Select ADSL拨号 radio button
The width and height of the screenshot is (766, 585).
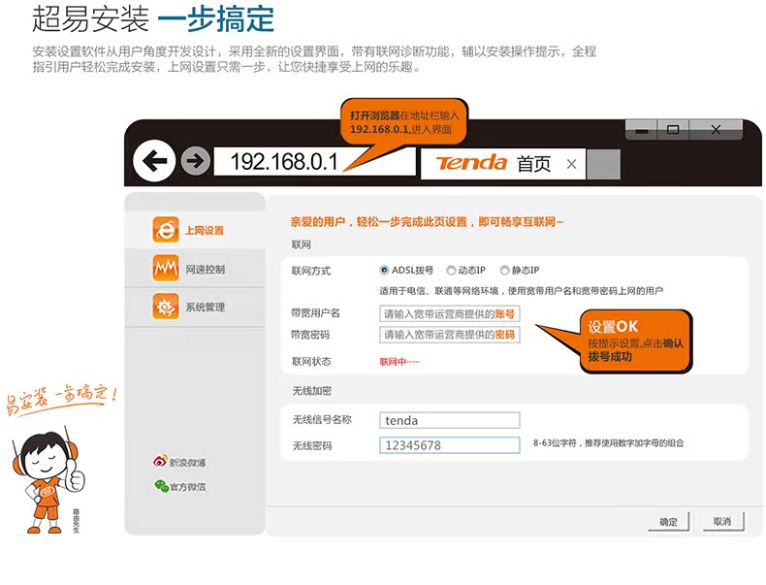click(384, 271)
